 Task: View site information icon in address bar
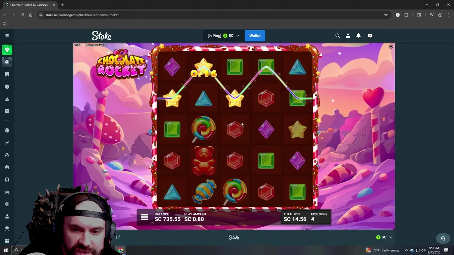(41, 15)
